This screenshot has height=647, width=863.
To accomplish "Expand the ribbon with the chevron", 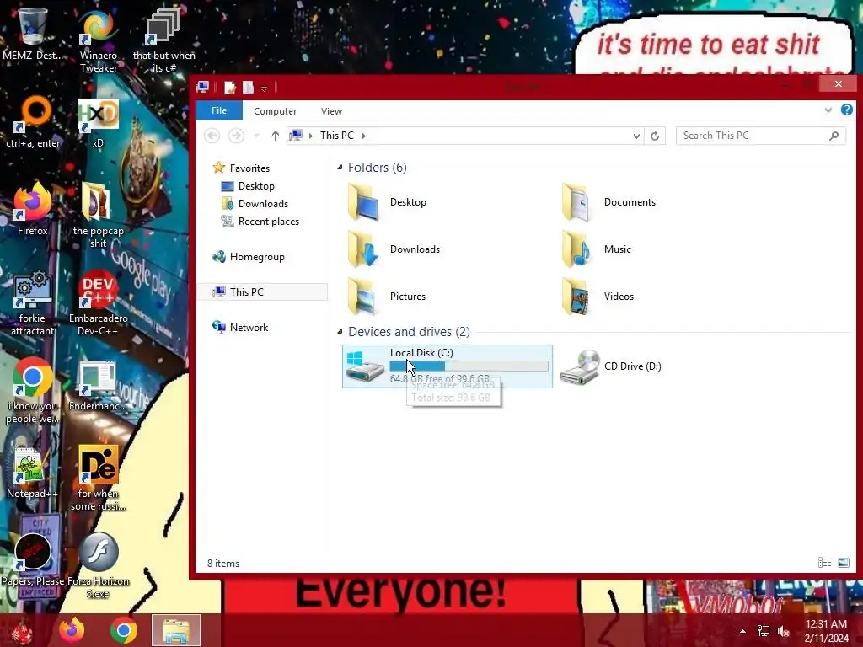I will 828,110.
